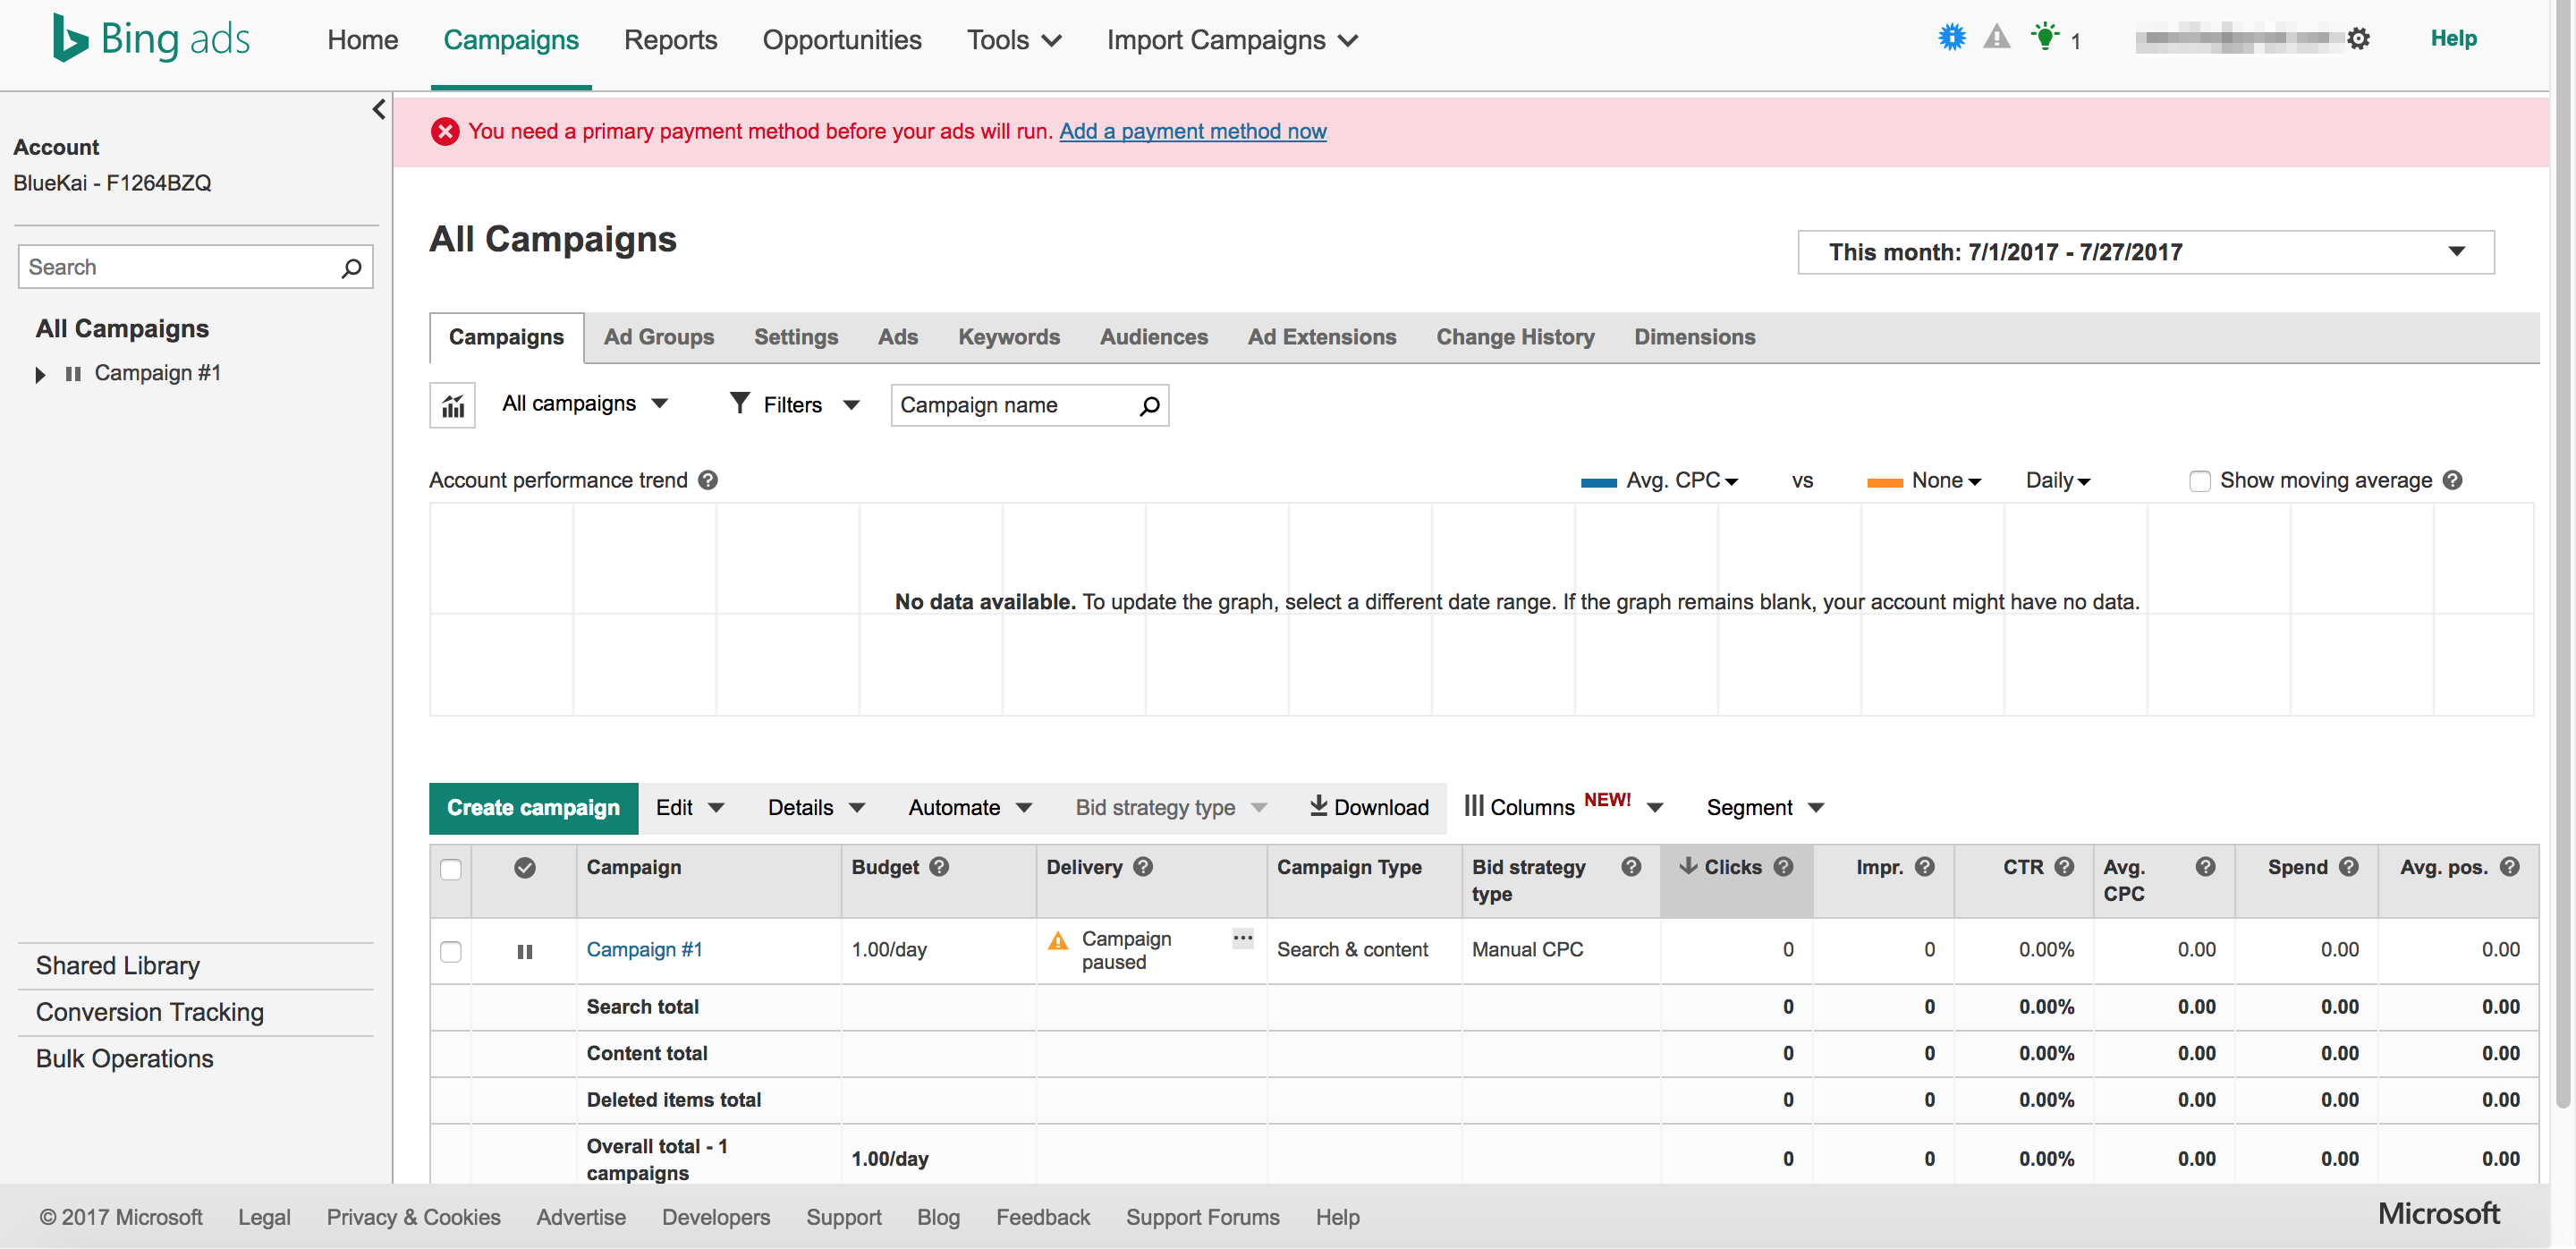Screen dimensions: 2576x1249
Task: Tick the select-all header checkbox
Action: 451,868
